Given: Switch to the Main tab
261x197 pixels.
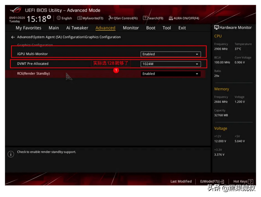Looking at the screenshot, I should click(x=53, y=28).
